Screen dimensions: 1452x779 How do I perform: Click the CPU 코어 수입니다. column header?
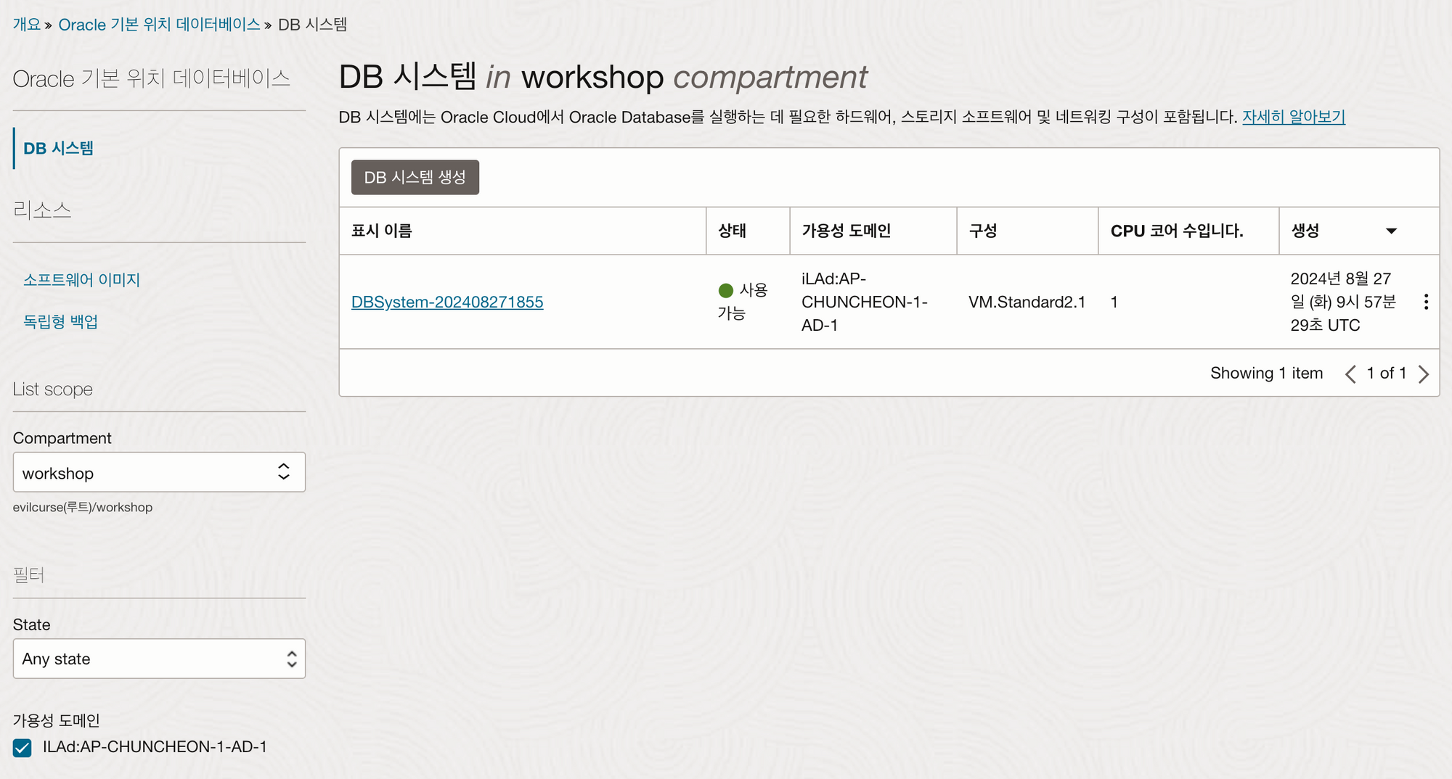[x=1176, y=231]
